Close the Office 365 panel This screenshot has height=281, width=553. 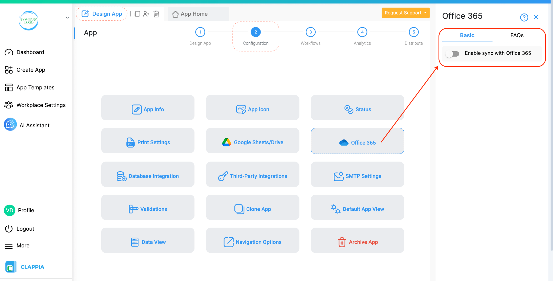(x=536, y=17)
